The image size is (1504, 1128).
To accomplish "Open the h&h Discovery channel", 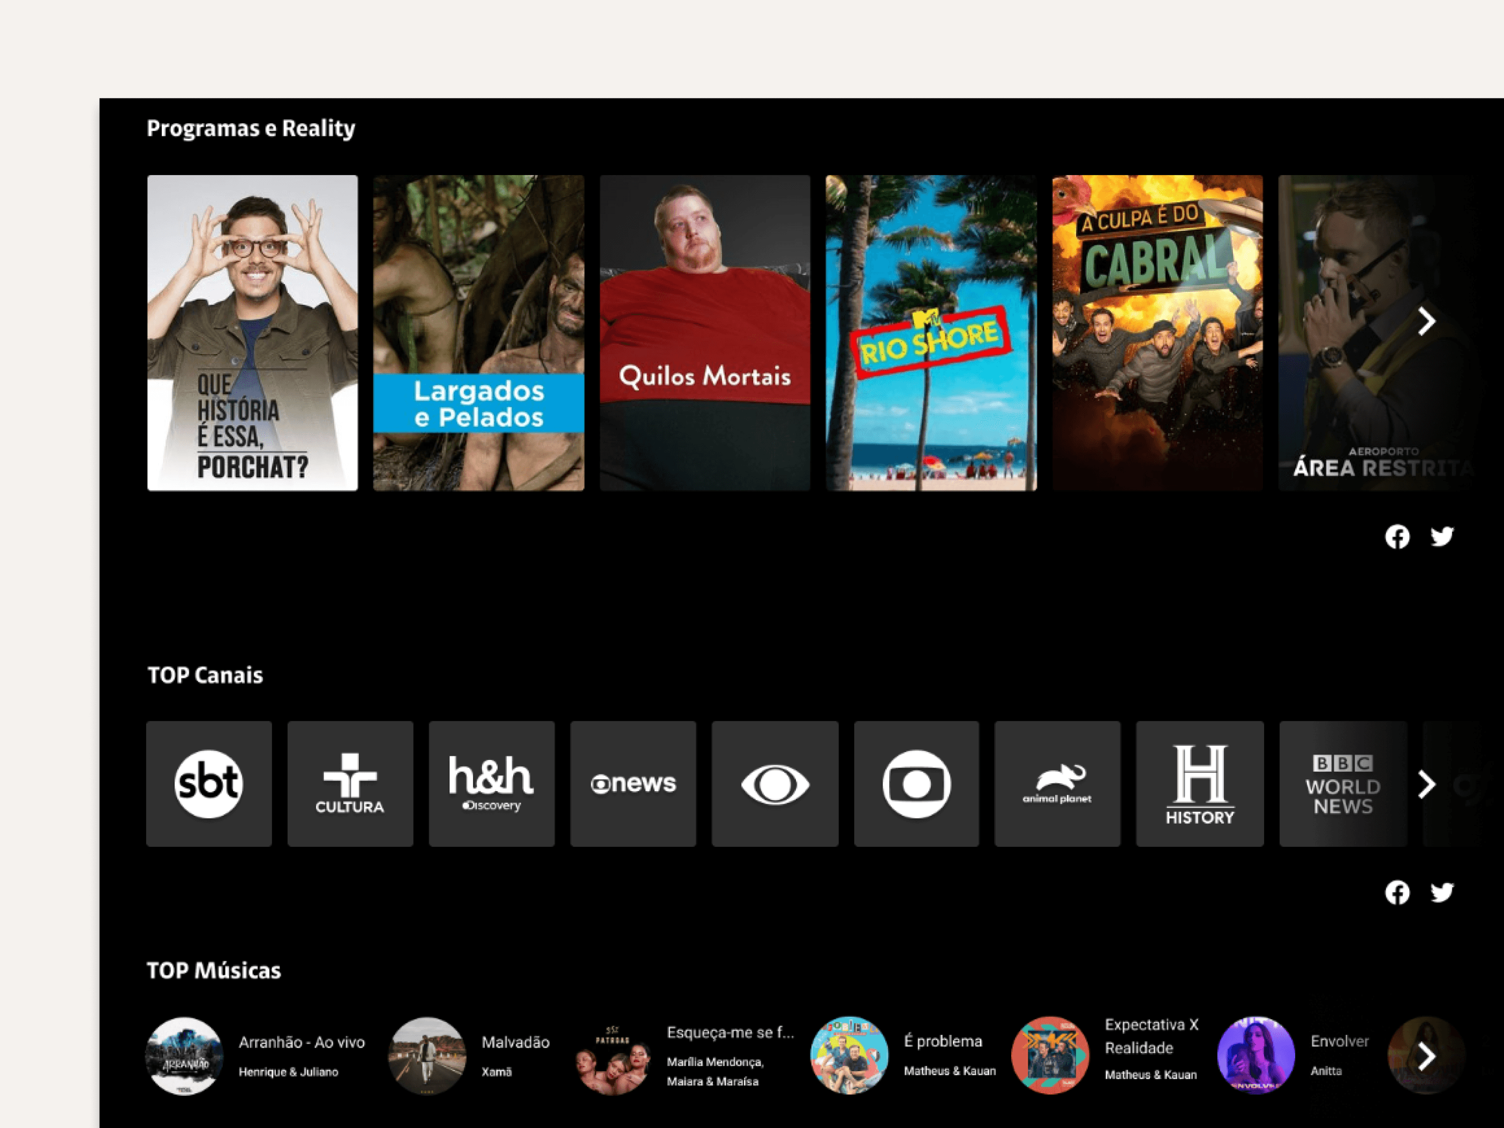I will click(491, 783).
